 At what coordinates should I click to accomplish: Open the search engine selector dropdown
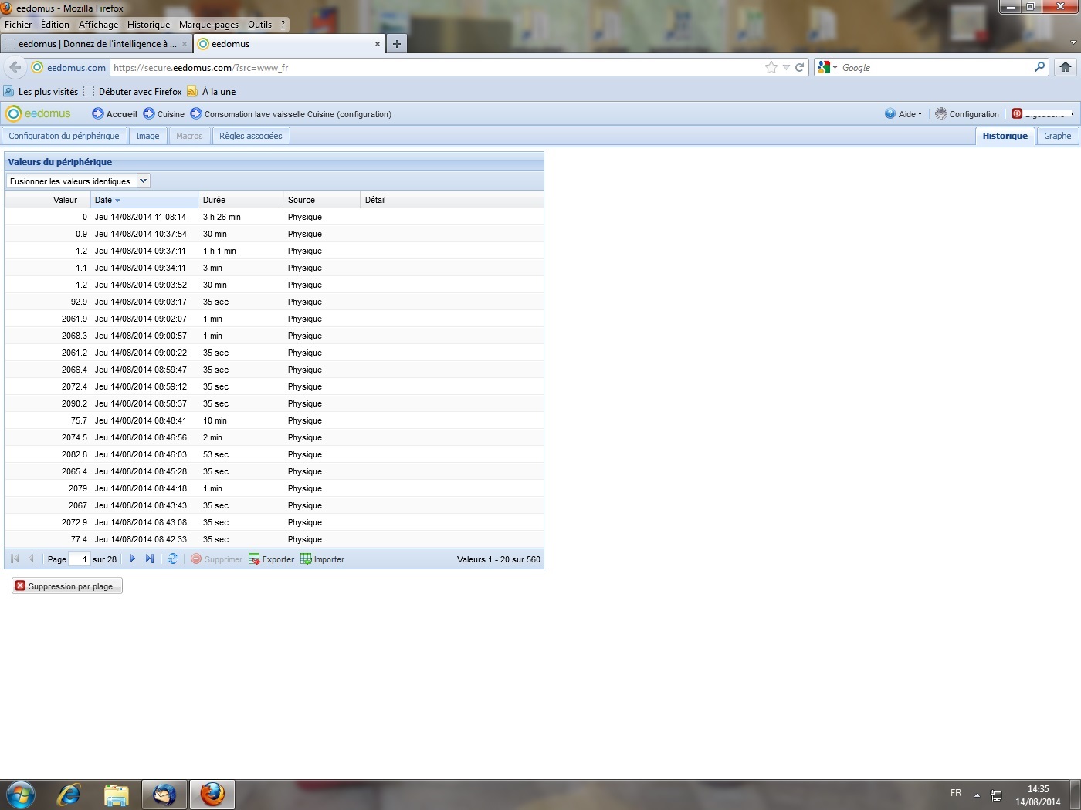[x=826, y=68]
